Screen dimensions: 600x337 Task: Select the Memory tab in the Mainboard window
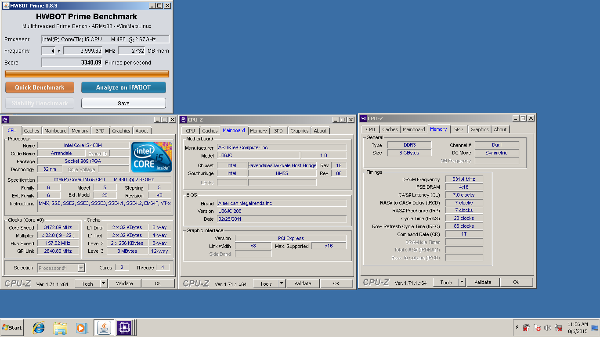pos(258,131)
